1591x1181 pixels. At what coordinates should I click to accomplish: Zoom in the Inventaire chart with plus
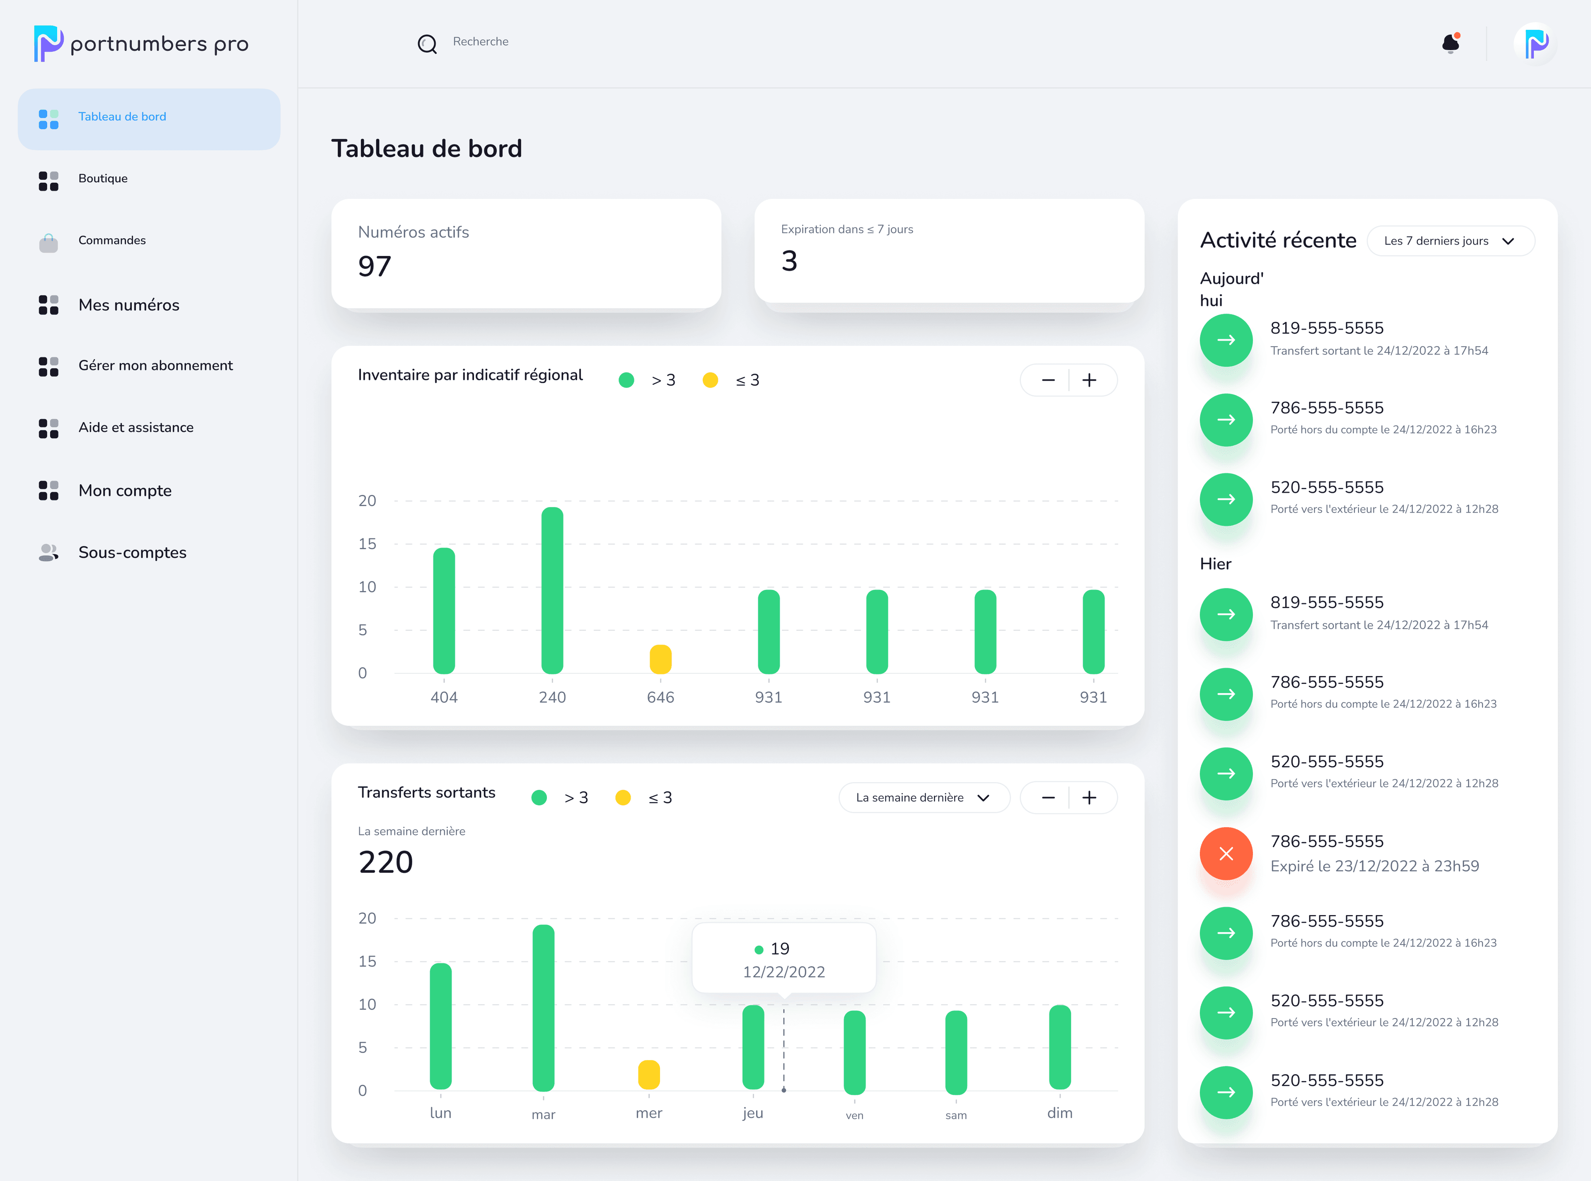[1089, 380]
